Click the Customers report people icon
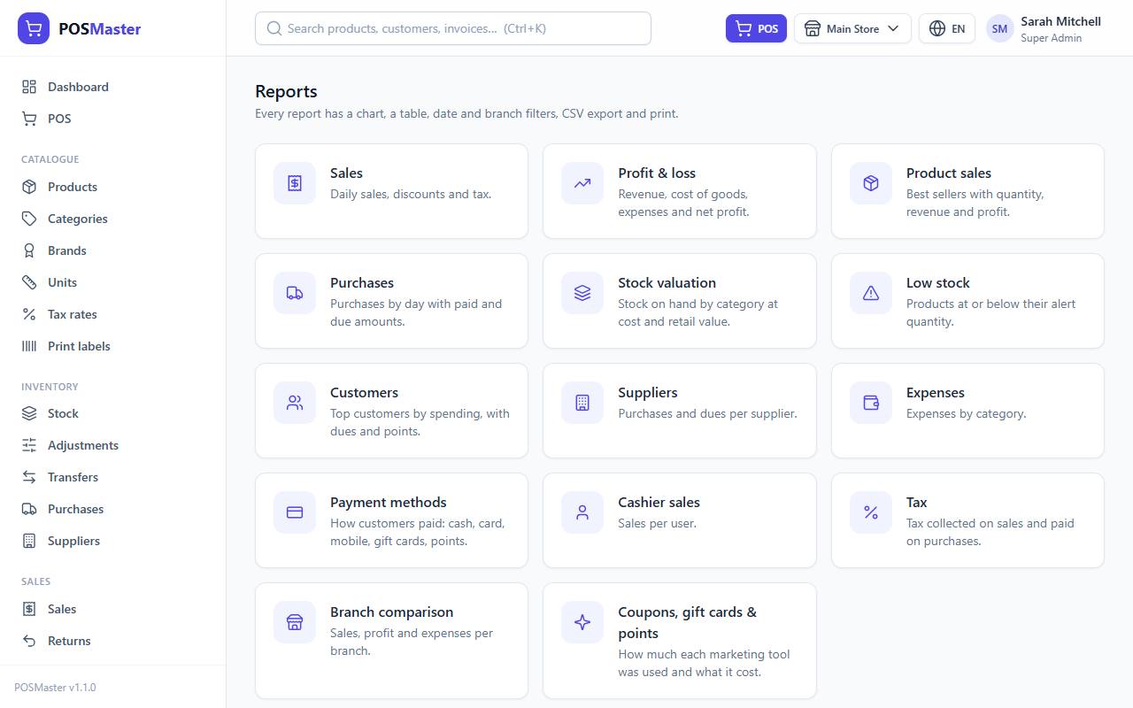 (295, 403)
